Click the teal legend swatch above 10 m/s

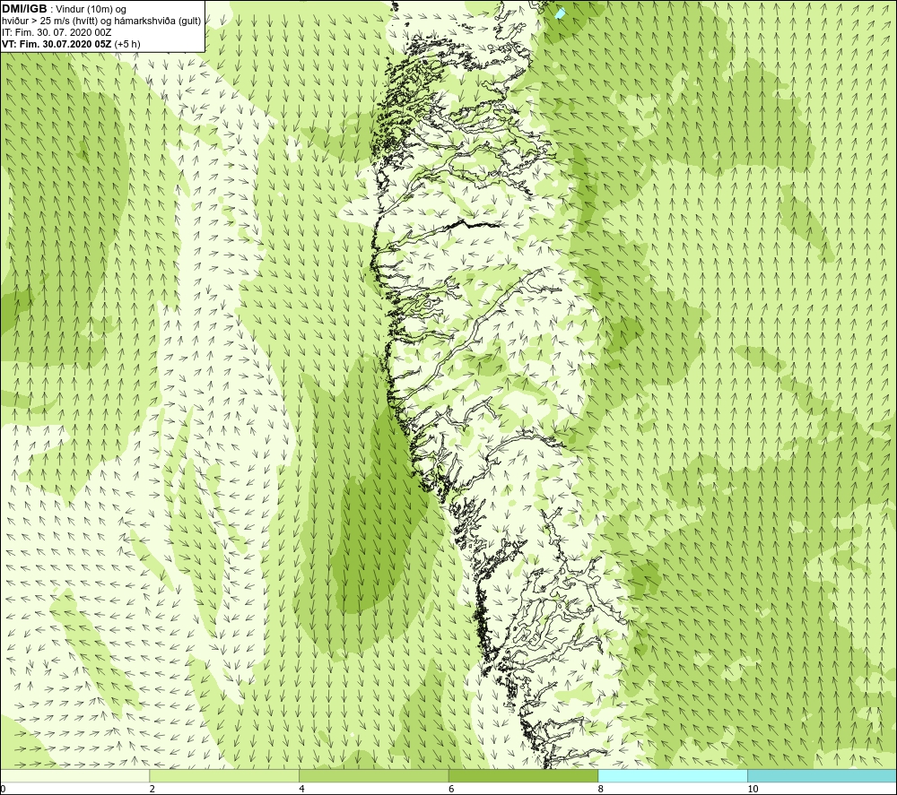point(822,775)
